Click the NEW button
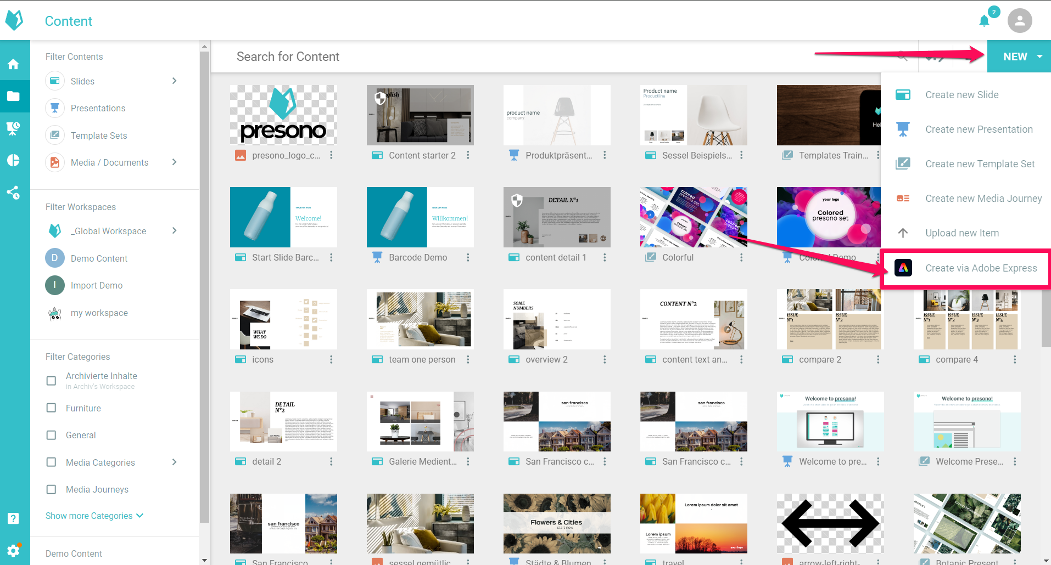Viewport: 1051px width, 565px height. [x=1015, y=56]
